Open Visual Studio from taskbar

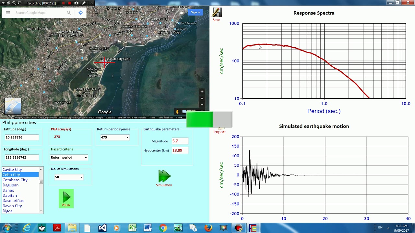pos(102,228)
